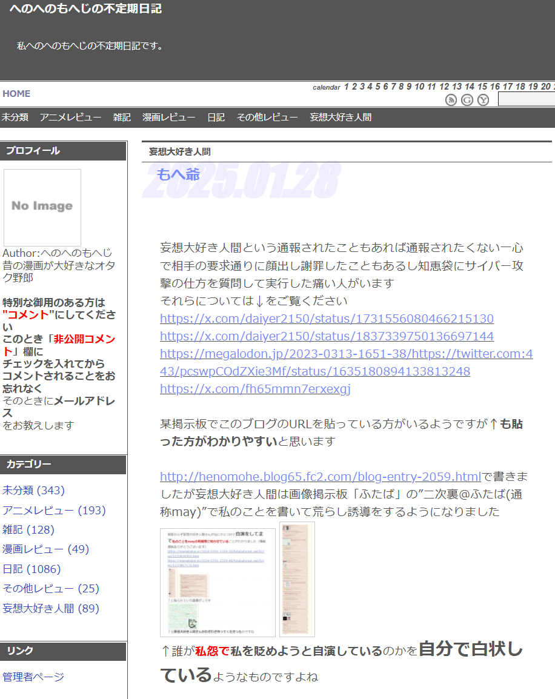Click the Yahoo 'Y' icon

(483, 100)
